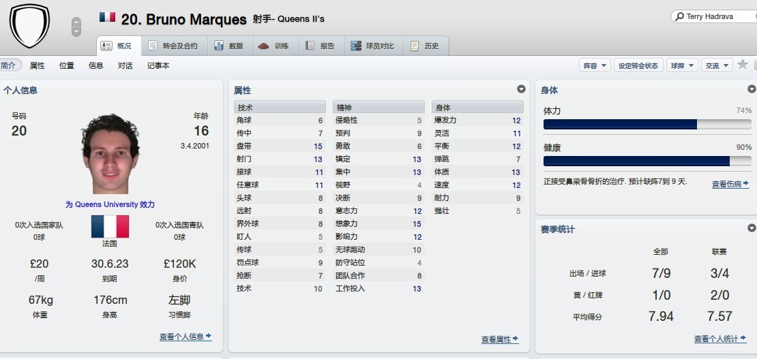Click the 设定转会状态 button
This screenshot has width=757, height=359.
[x=638, y=65]
